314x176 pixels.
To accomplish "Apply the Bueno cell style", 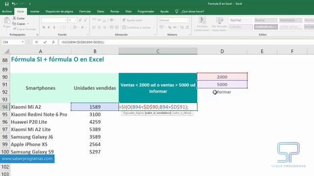I will coord(266,20).
